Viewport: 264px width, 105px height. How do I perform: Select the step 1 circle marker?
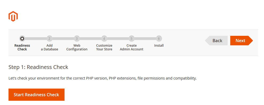tap(22, 39)
